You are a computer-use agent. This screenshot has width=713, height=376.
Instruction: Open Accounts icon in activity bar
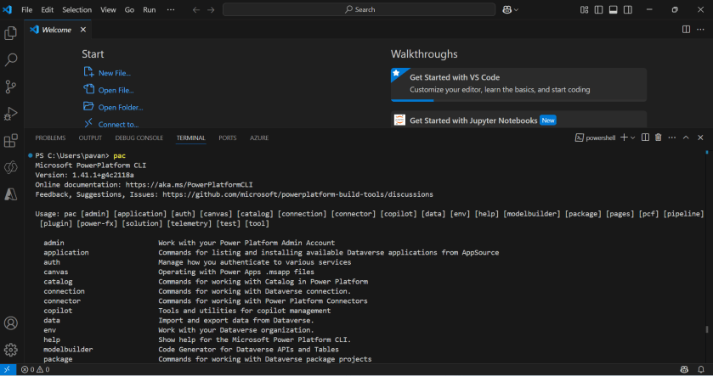11,323
